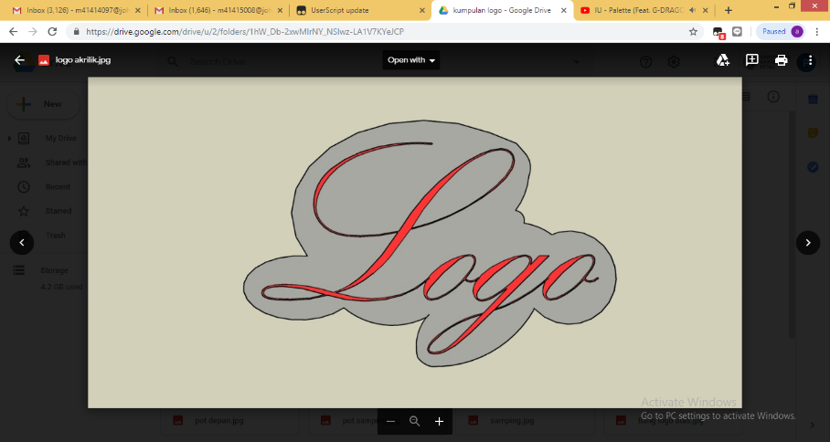Bookmark this page with the star icon

(x=694, y=31)
